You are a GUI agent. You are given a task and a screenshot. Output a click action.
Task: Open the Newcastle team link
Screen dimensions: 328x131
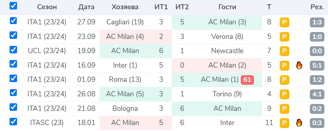[227, 51]
